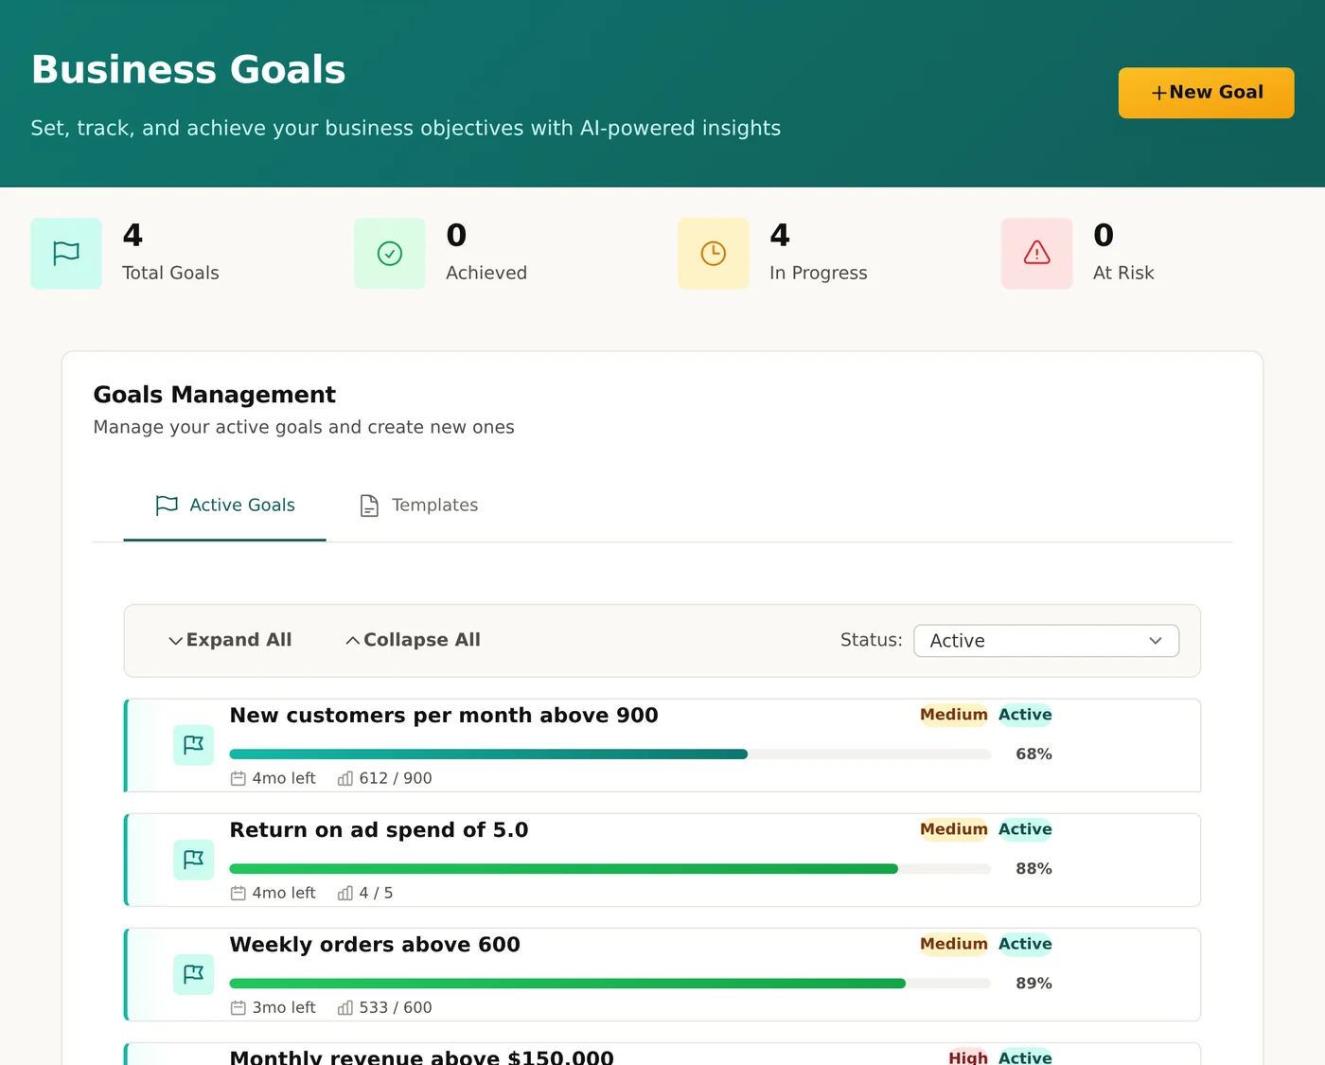
Task: Click Medium priority badge on Weekly orders goal
Action: [x=954, y=944]
